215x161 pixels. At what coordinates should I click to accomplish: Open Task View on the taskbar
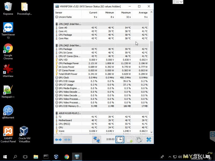point(25,157)
